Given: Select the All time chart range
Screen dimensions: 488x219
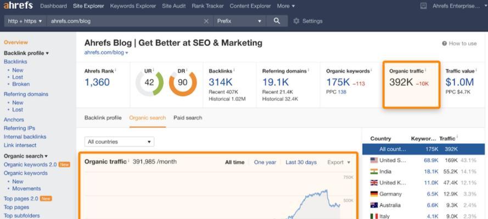Looking at the screenshot, I should point(234,162).
